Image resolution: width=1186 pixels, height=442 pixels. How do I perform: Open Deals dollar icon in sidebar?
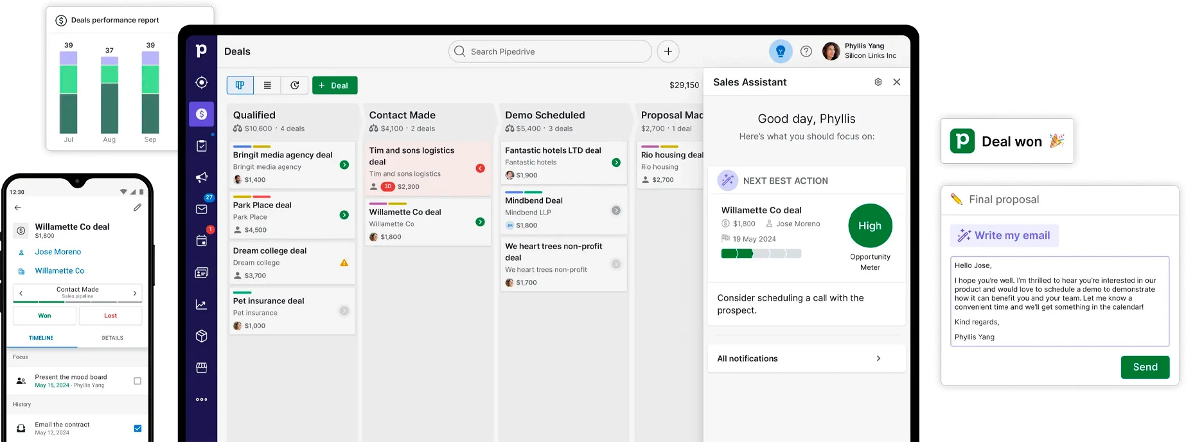201,114
